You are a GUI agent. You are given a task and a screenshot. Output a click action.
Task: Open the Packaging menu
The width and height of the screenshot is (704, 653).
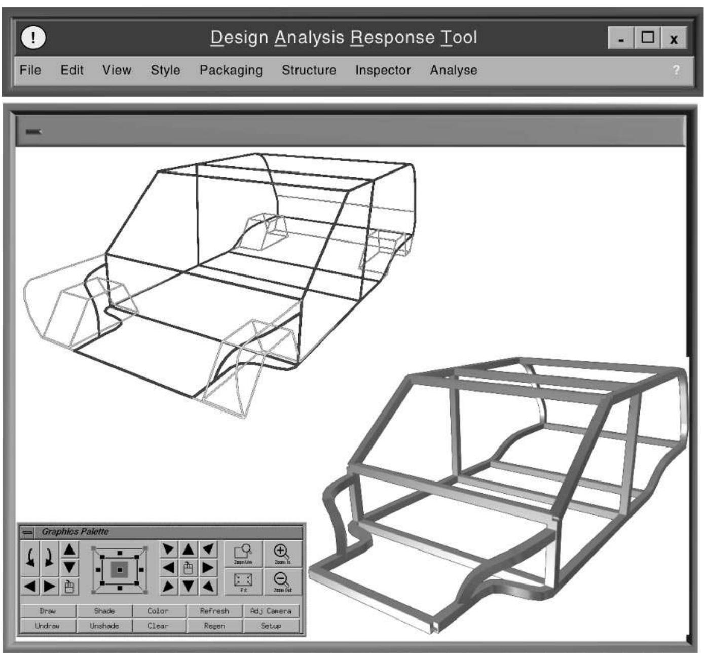(x=231, y=71)
